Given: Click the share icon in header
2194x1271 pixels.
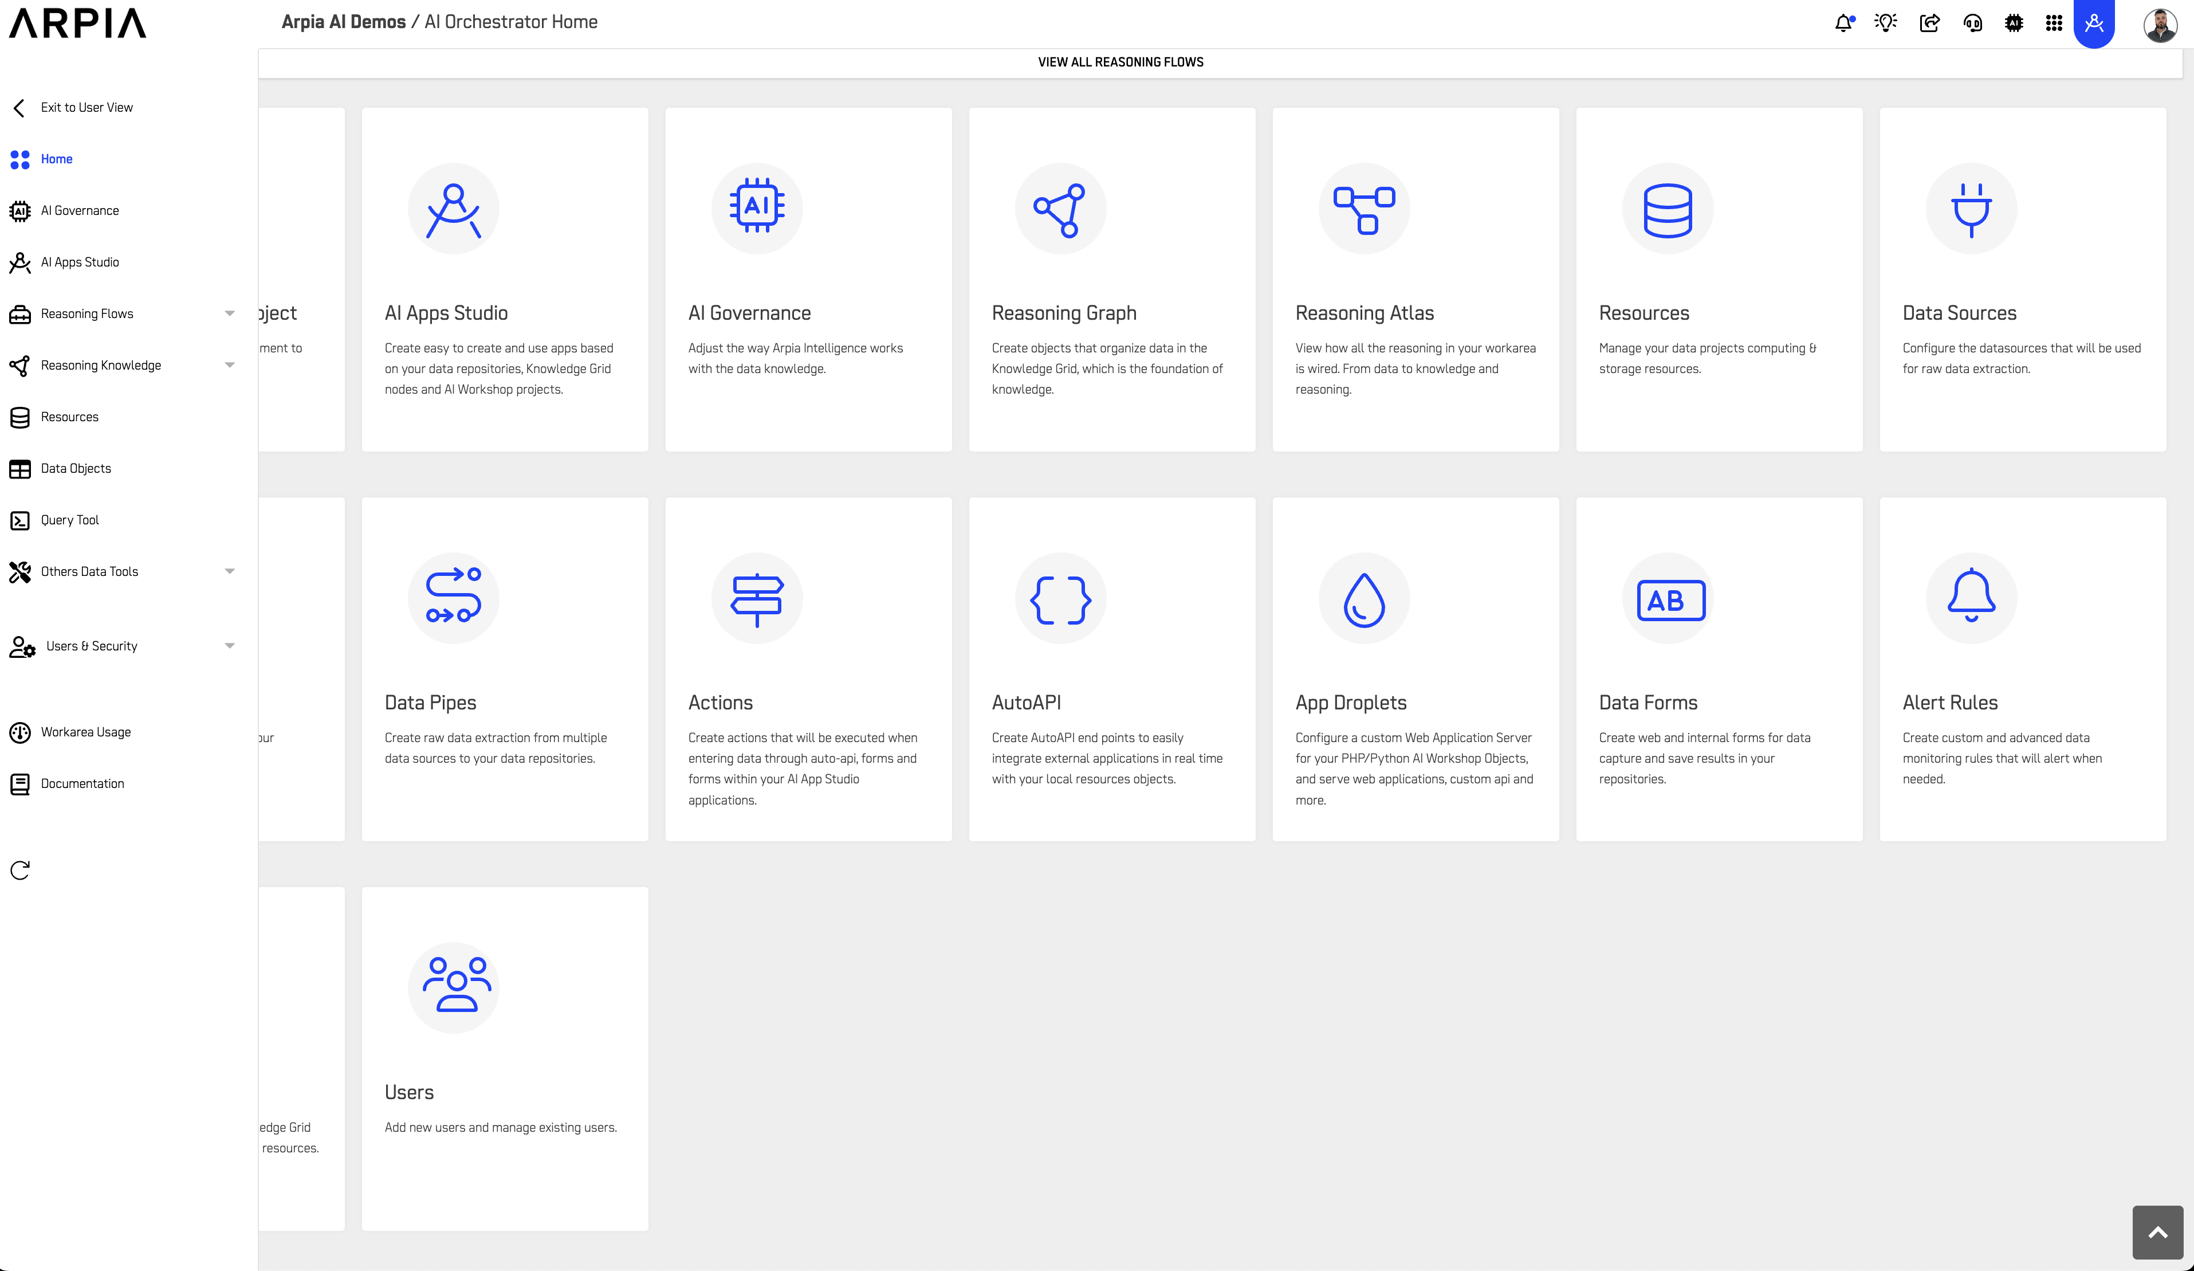Looking at the screenshot, I should [x=1929, y=23].
